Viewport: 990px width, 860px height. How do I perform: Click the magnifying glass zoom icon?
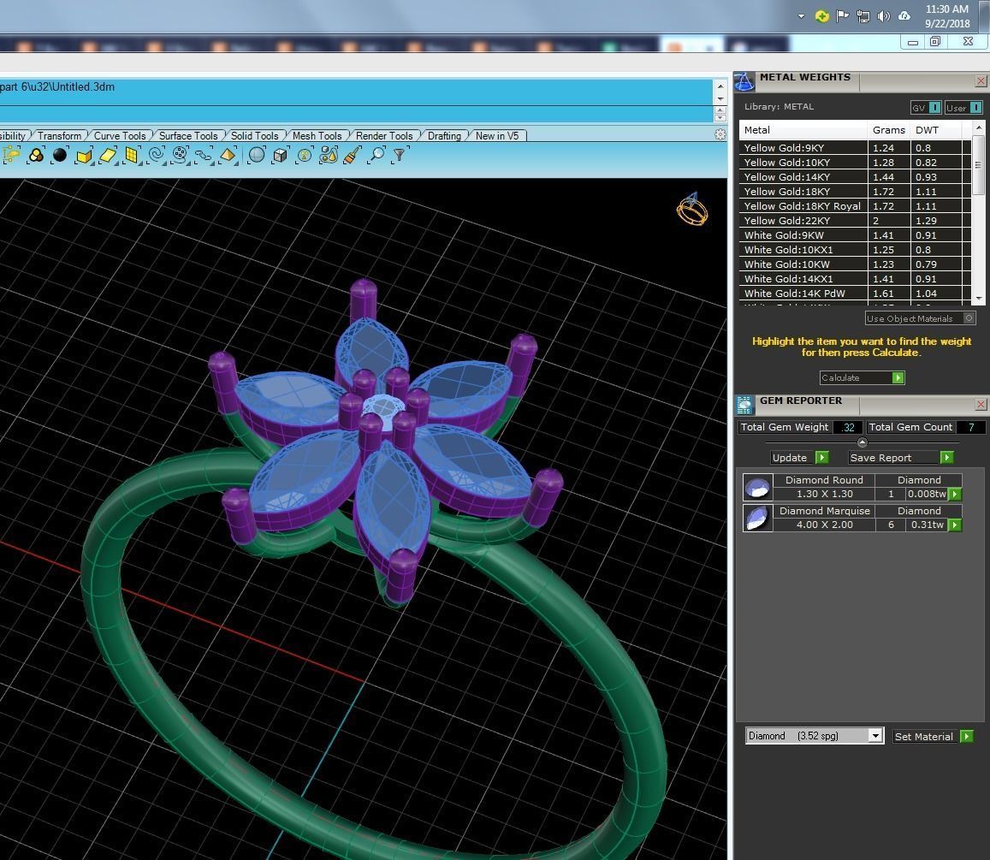coord(377,155)
